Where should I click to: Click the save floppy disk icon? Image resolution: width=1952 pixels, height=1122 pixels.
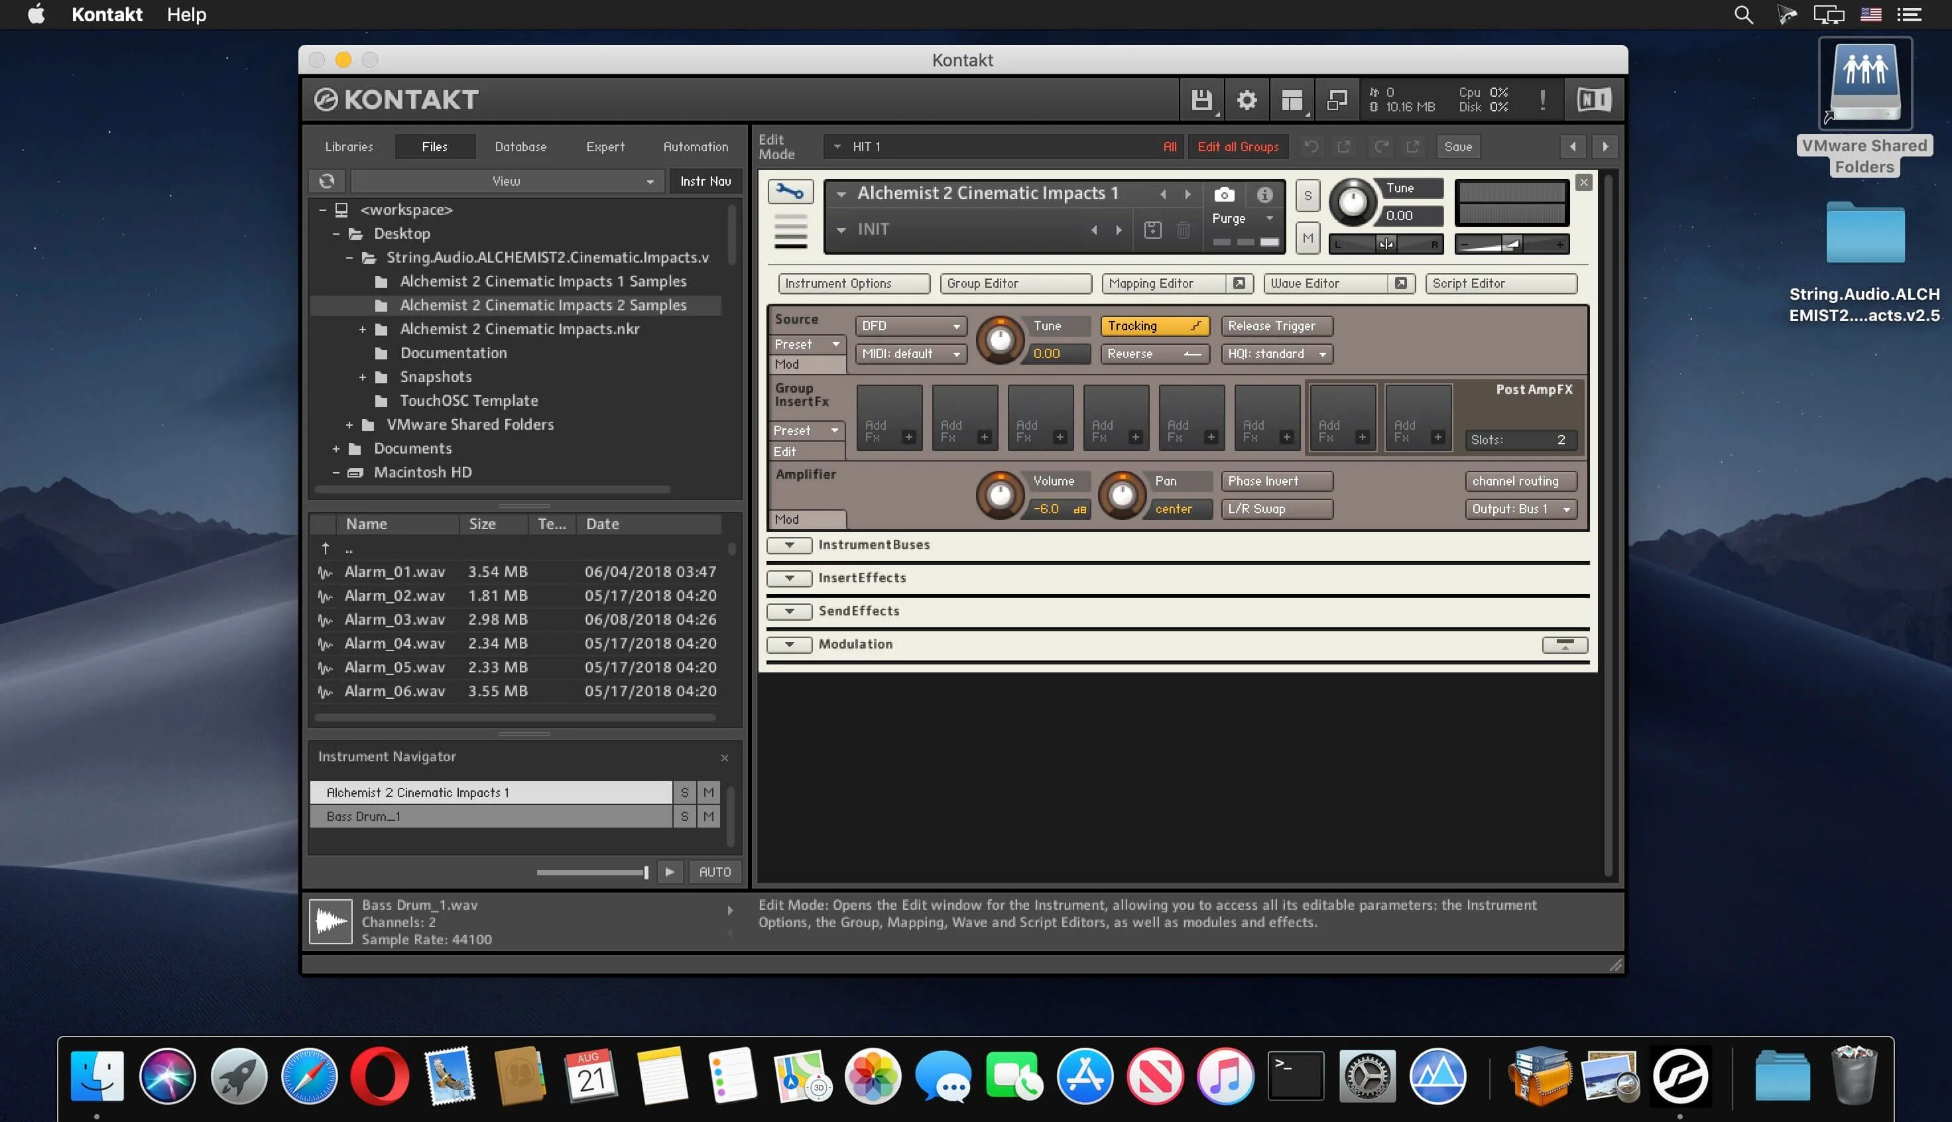1201,100
